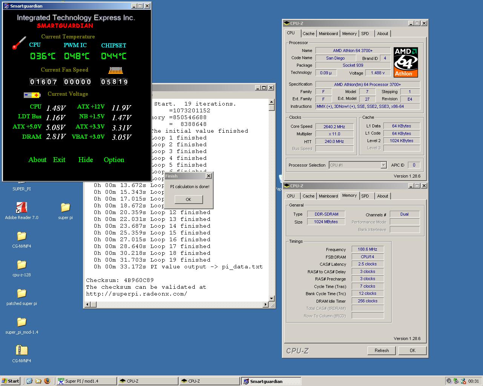The image size is (483, 386).
Task: Open the Adobe Reader 7.0 desktop shortcut
Action: [22, 208]
